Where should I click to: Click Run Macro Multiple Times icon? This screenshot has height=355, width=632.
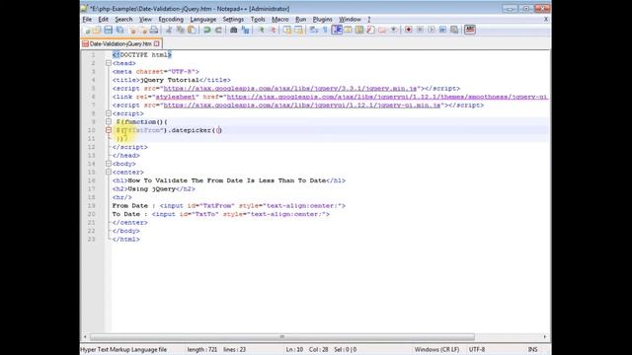tap(442, 30)
